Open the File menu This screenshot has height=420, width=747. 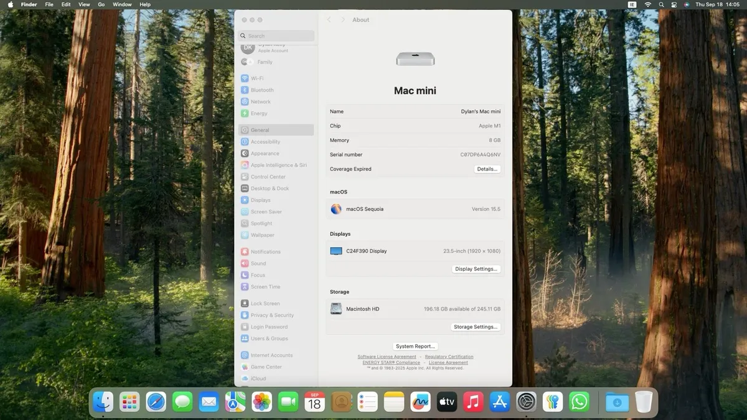pos(49,4)
